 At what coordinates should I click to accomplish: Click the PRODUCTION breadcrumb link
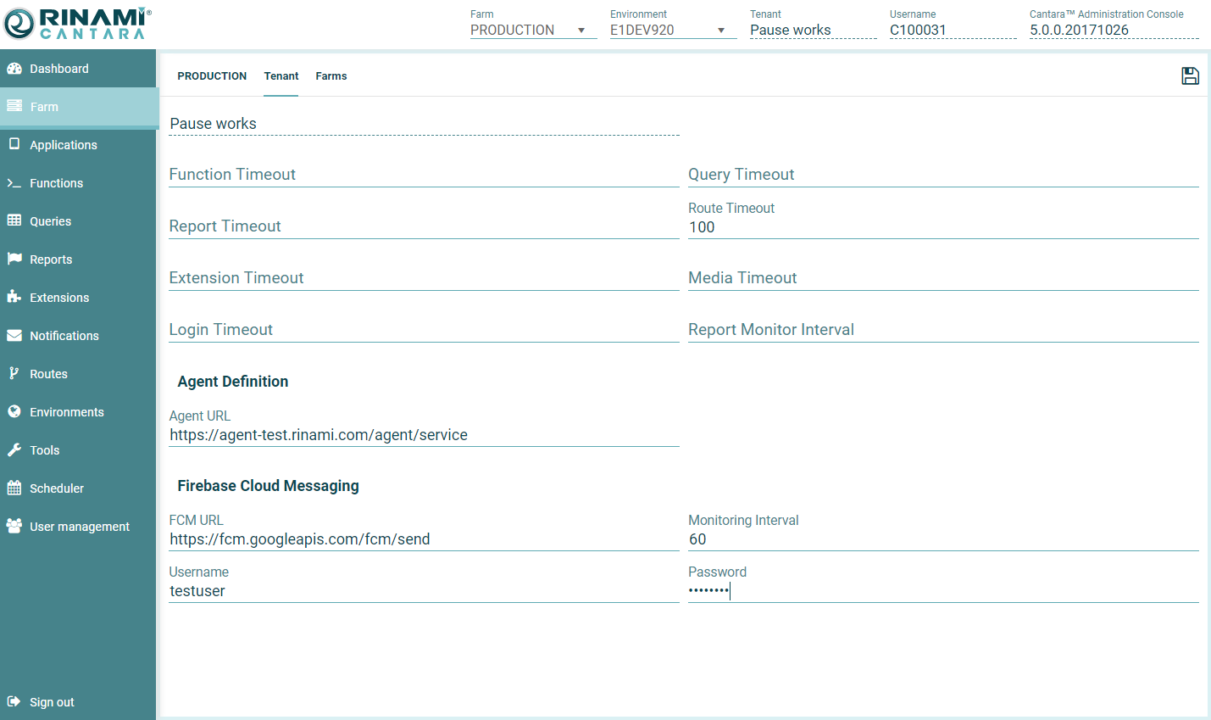point(212,76)
